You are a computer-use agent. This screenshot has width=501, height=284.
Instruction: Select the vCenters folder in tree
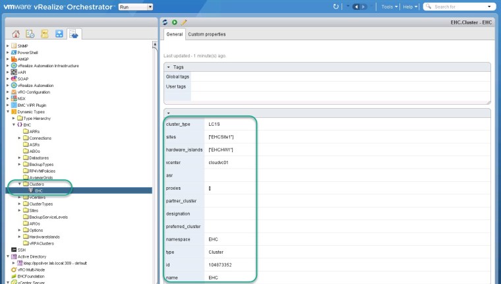click(x=37, y=197)
